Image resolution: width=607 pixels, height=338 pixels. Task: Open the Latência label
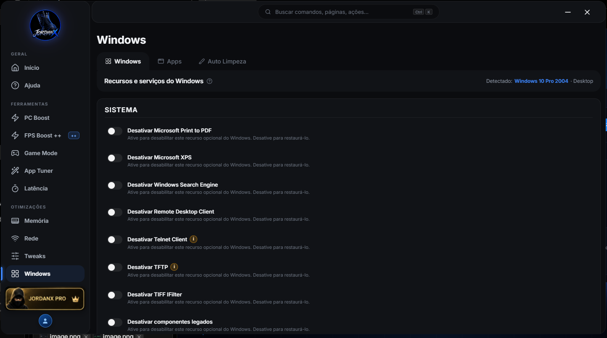tap(36, 188)
